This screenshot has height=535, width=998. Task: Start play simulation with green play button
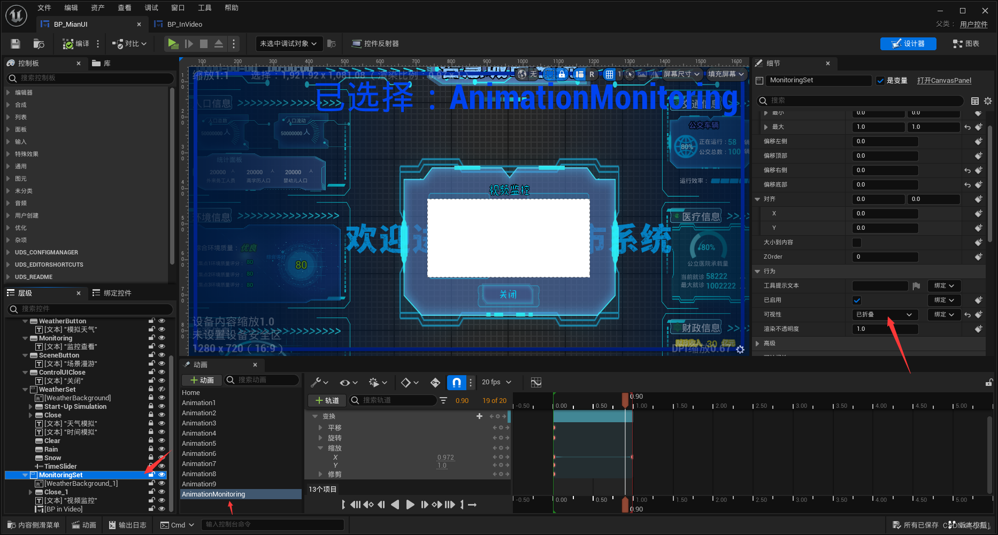(x=173, y=44)
